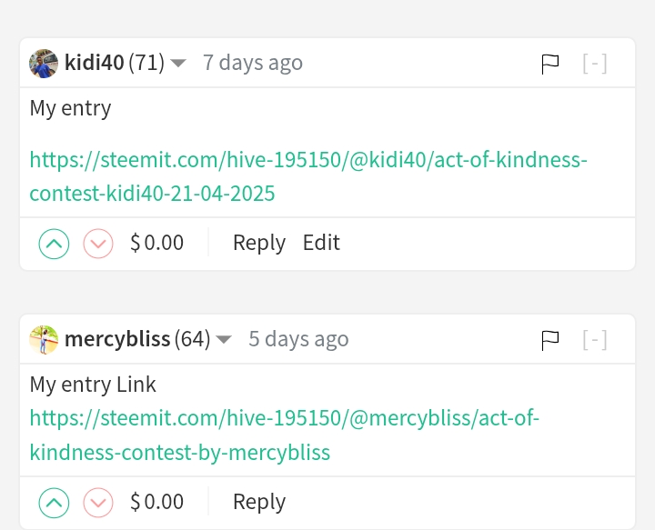
Task: Reply to mercybliss's comment
Action: [259, 502]
